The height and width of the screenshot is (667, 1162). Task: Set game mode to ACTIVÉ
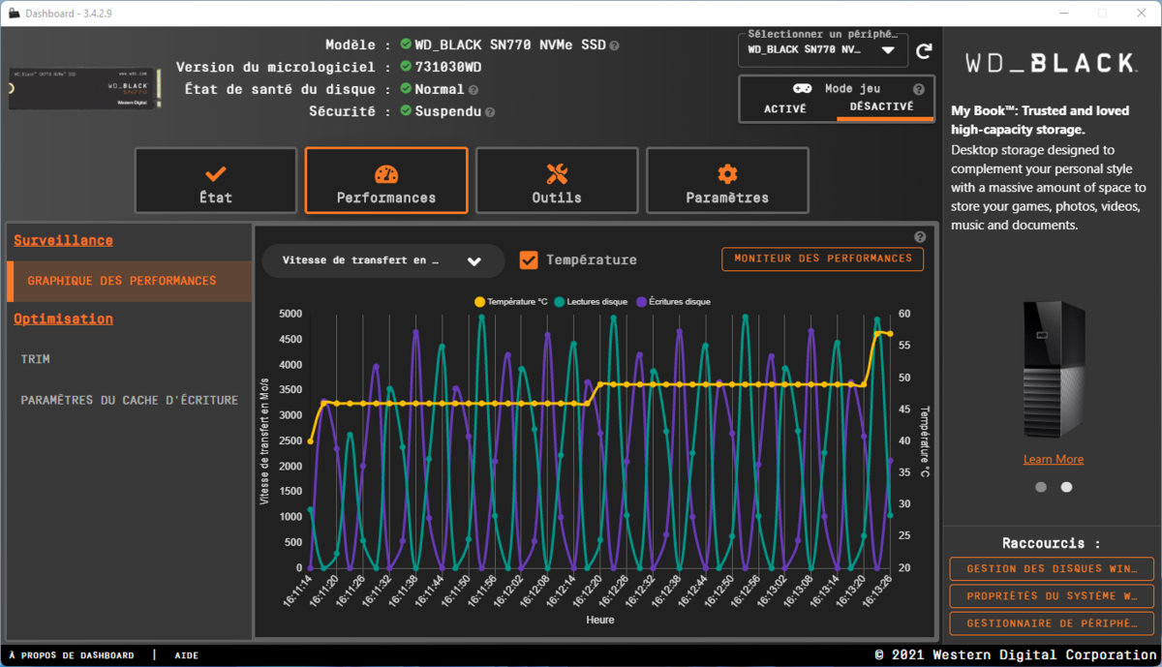(x=785, y=108)
